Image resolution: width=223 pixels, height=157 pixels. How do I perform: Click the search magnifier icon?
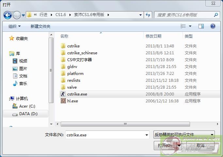pos(216,15)
